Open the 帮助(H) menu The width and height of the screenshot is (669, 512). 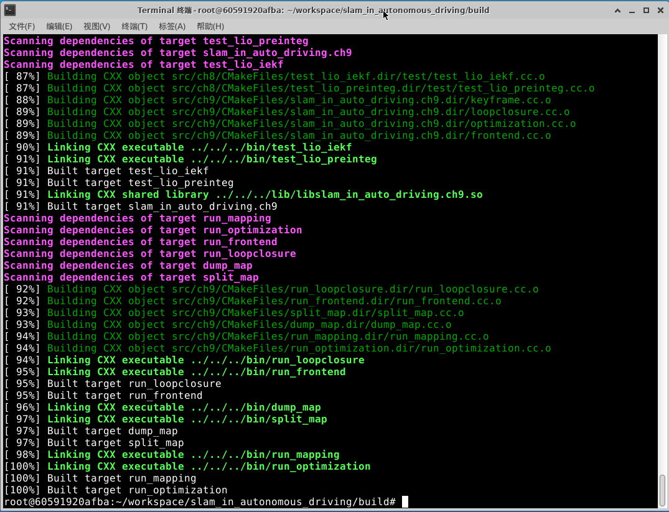[x=210, y=26]
